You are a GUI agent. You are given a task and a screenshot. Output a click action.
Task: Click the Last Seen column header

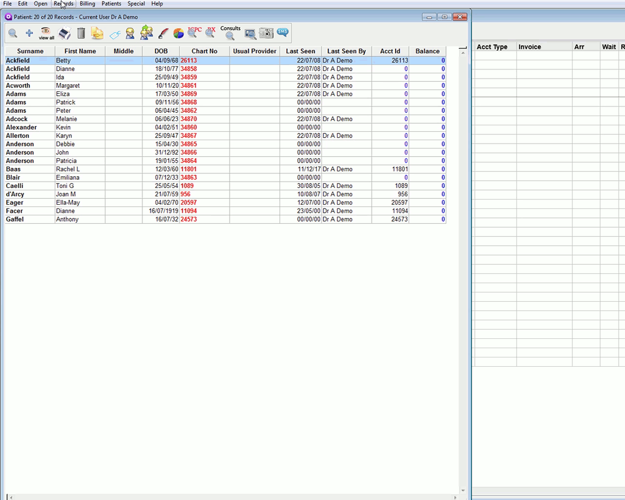pyautogui.click(x=300, y=51)
